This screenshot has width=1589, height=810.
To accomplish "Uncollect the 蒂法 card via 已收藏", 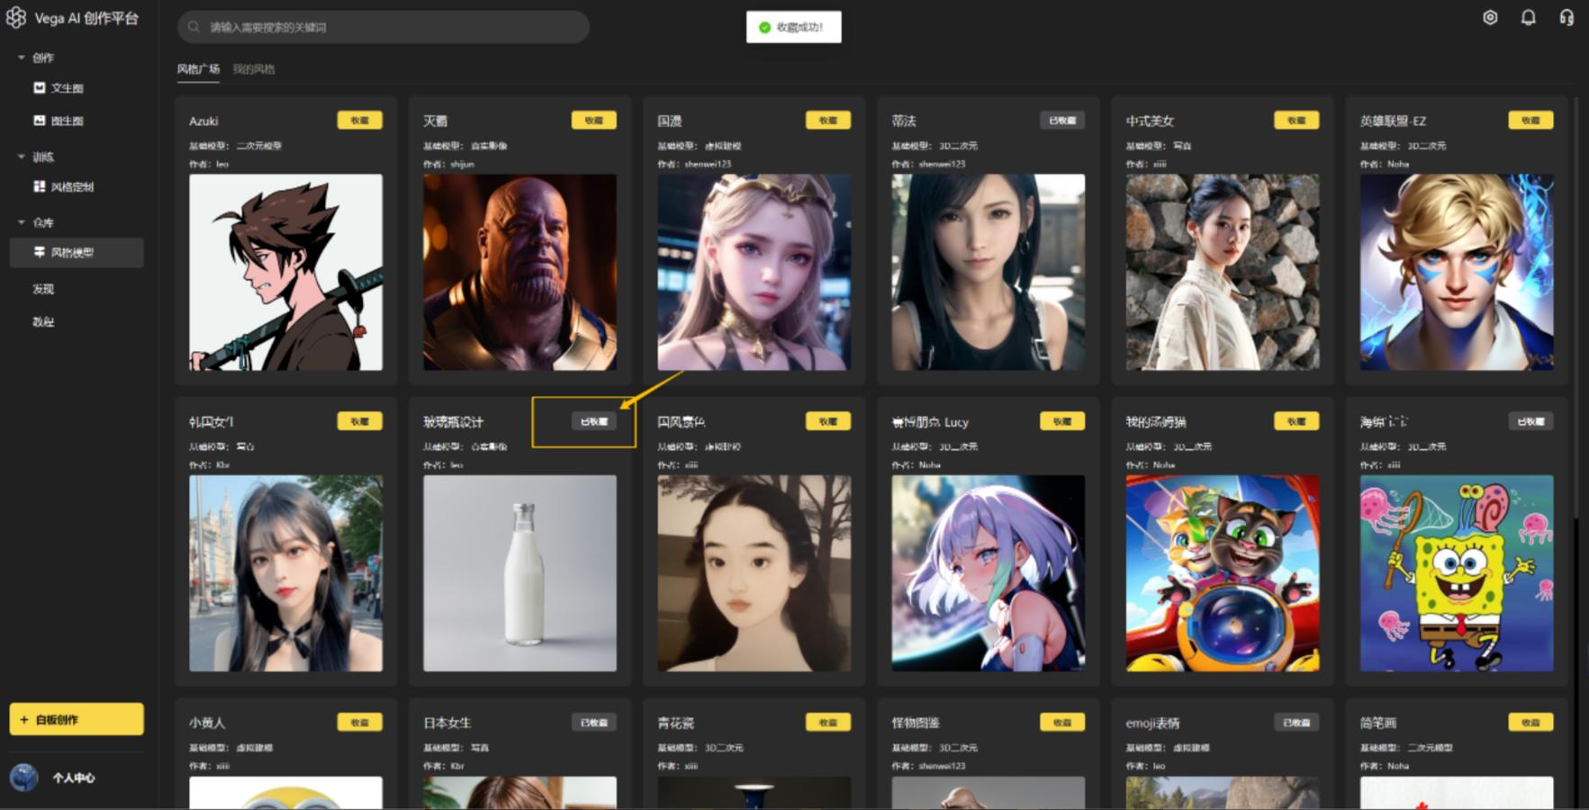I will pyautogui.click(x=1062, y=120).
